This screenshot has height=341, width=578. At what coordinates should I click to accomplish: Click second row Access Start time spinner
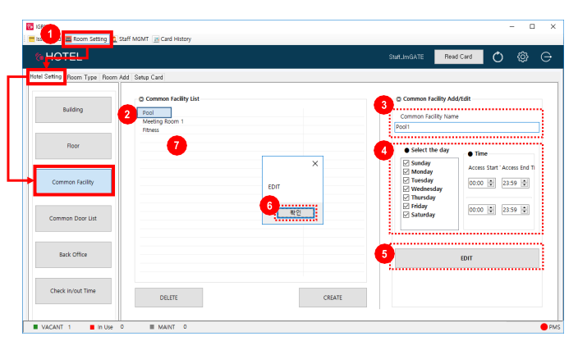tap(481, 210)
